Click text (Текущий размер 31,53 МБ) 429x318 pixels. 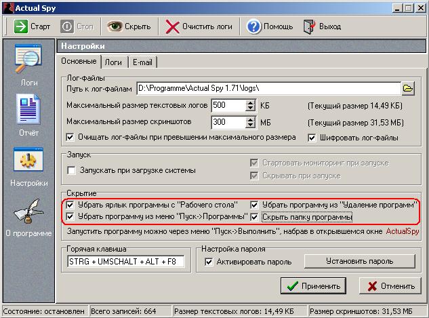356,123
